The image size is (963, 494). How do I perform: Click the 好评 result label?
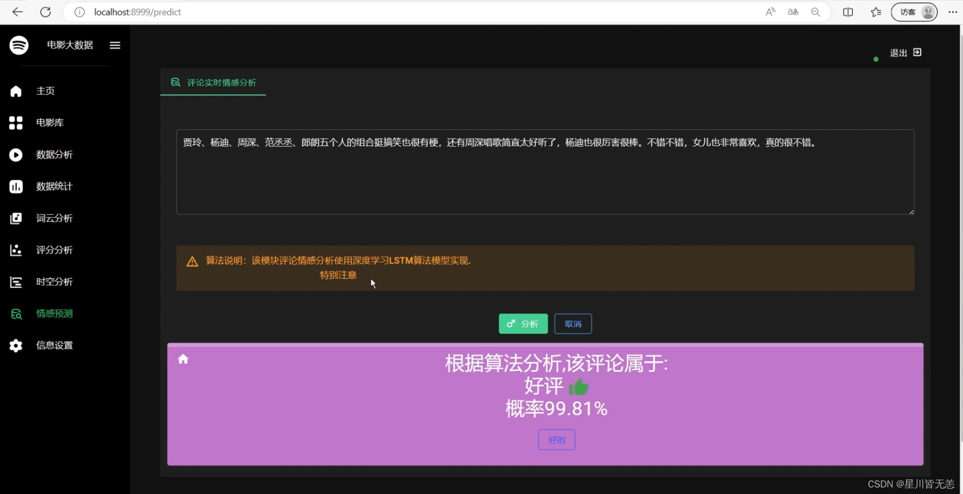[x=544, y=386]
